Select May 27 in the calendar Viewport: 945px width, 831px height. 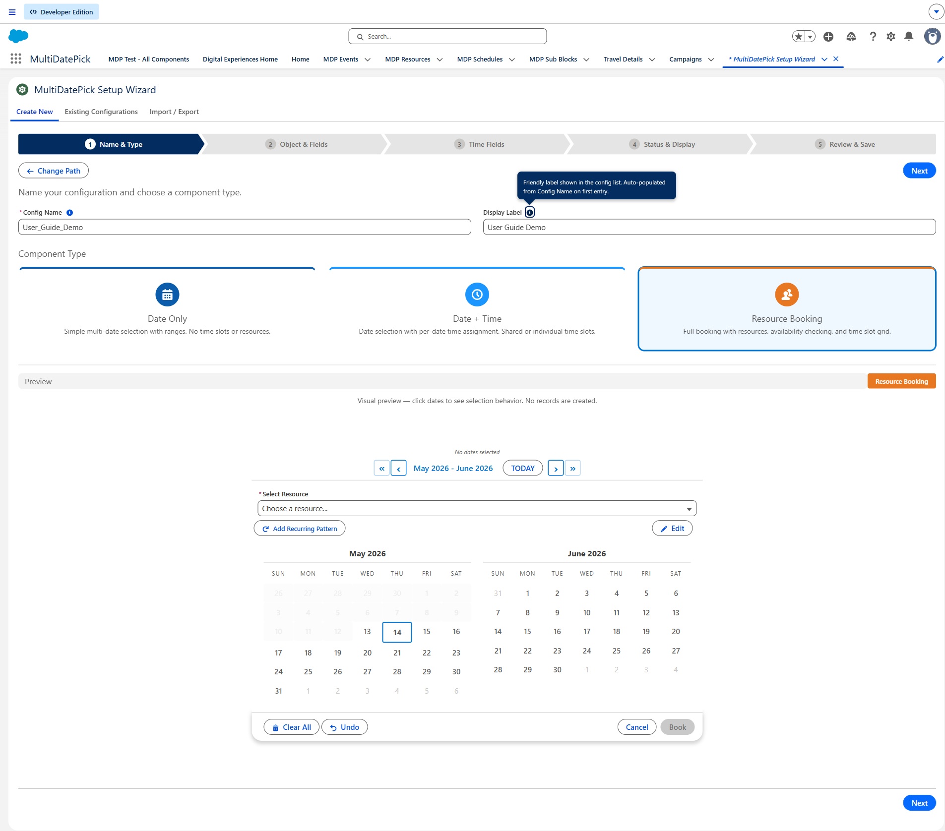tap(368, 672)
